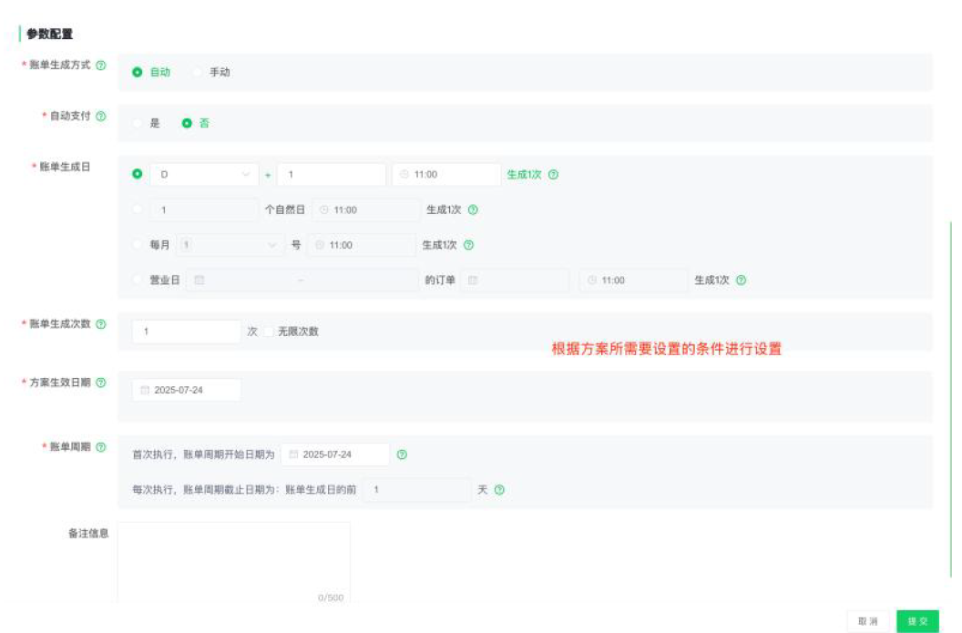Select 是 for 自动支付
Screen dimensions: 962x633
[x=138, y=123]
